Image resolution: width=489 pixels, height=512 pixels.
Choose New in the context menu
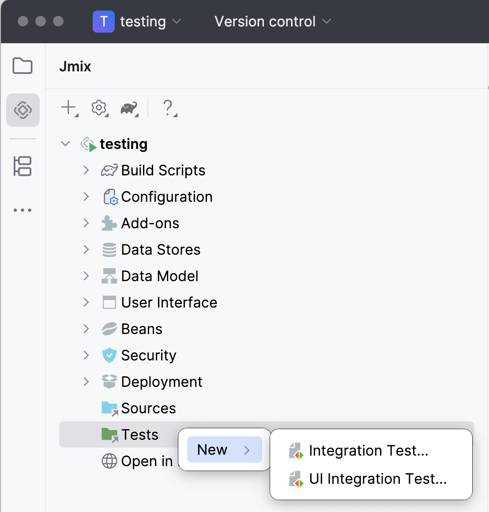[x=224, y=449]
